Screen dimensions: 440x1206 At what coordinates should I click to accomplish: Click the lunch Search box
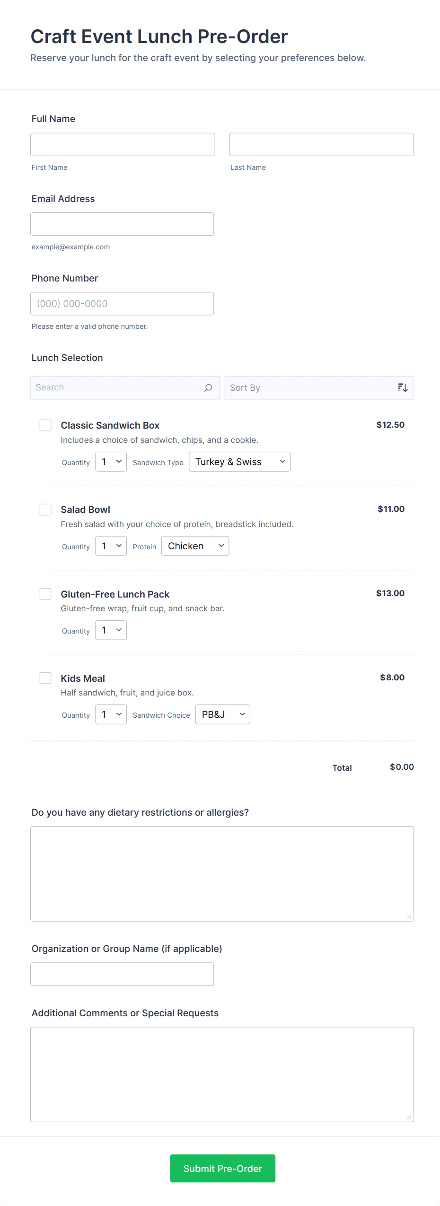[x=118, y=388]
